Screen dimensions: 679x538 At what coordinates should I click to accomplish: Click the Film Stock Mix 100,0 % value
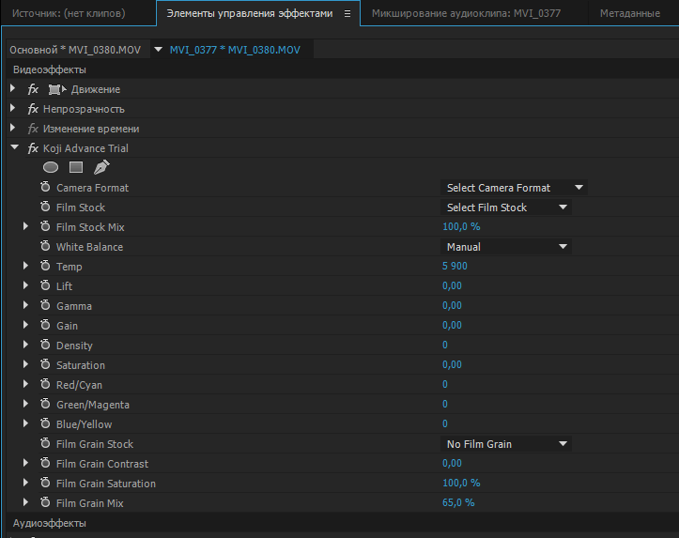(x=461, y=227)
